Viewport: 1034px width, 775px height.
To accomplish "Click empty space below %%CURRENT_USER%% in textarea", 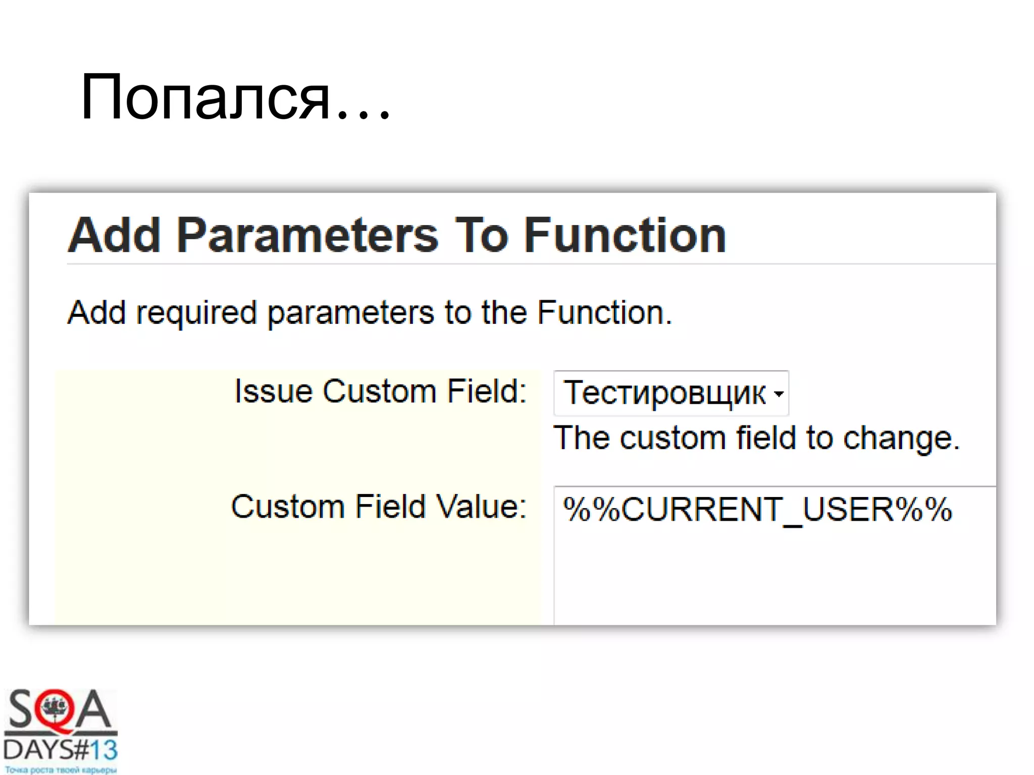I will point(772,580).
